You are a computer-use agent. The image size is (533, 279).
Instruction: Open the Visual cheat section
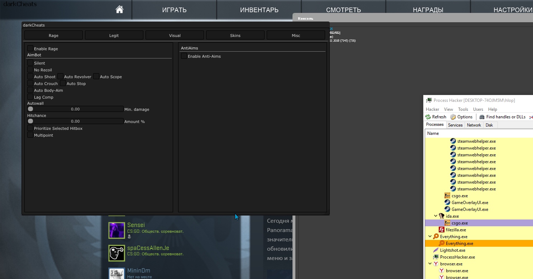point(175,35)
